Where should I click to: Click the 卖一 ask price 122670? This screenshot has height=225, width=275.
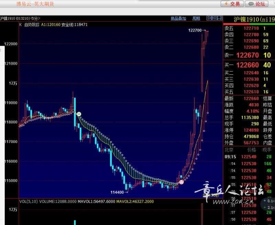247,55
